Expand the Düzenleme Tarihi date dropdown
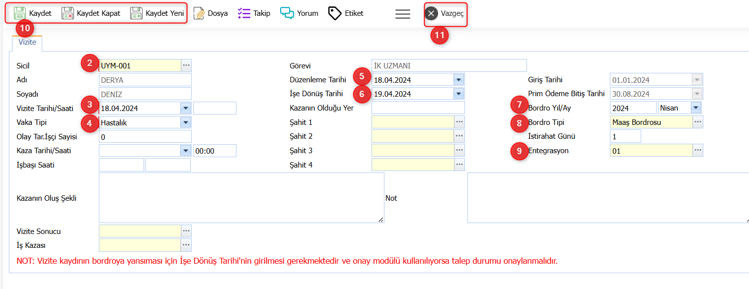This screenshot has width=749, height=289. point(458,80)
